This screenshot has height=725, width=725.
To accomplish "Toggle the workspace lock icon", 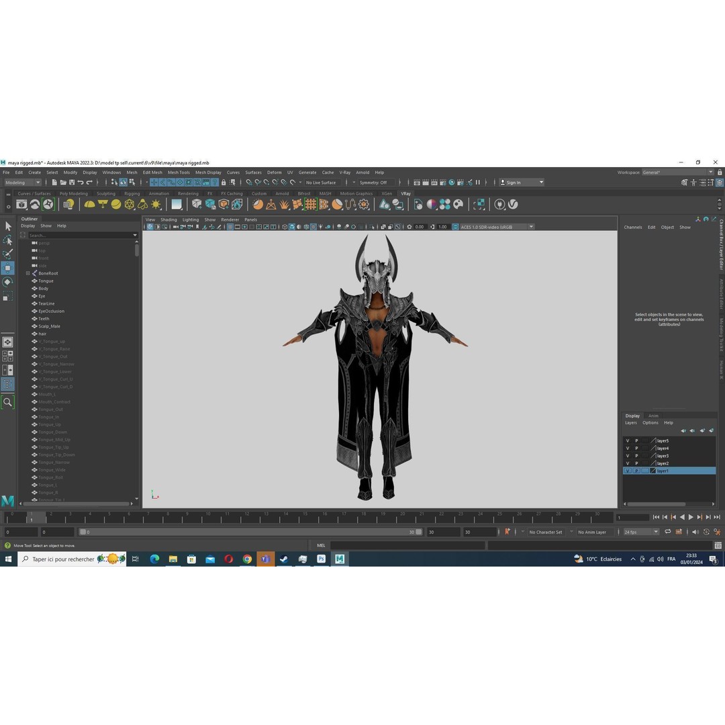I will point(720,173).
